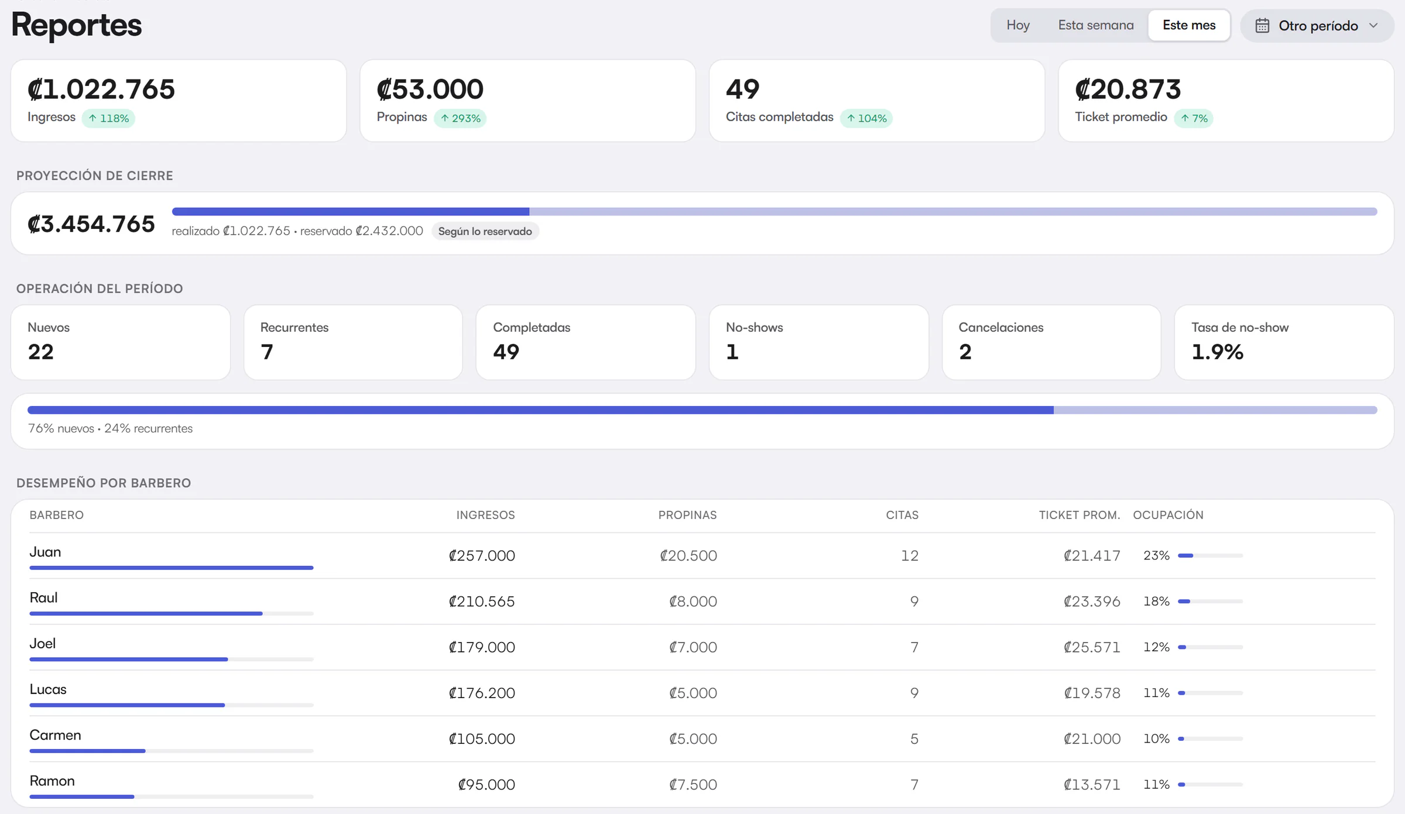Screen dimensions: 1405x814
Task: Select barber Ramon in the table
Action: click(x=52, y=781)
